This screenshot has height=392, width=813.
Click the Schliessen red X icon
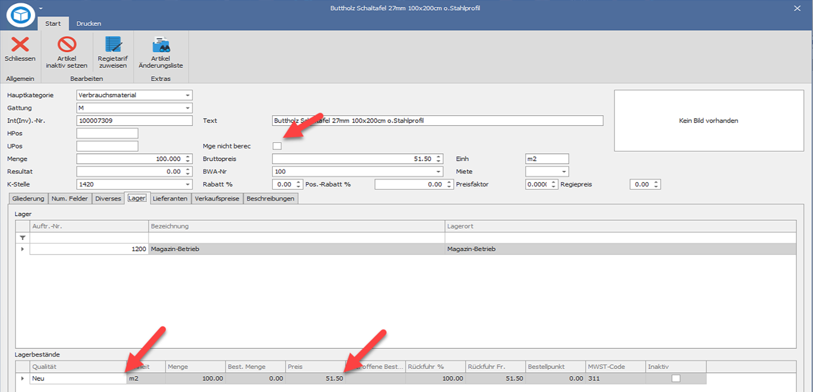click(x=20, y=44)
